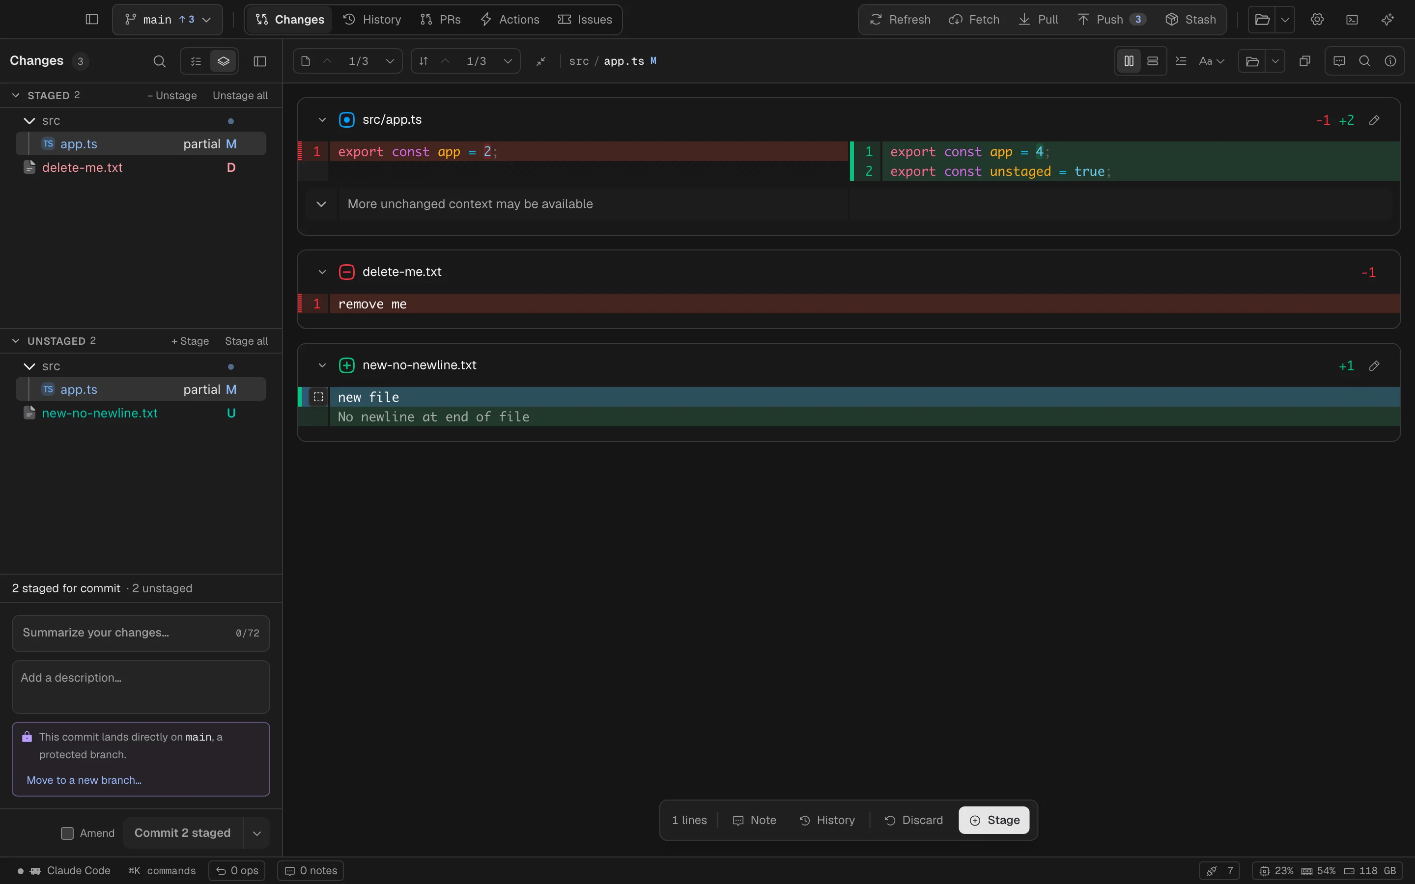
Task: Search changed files in Changes panel
Action: point(159,61)
